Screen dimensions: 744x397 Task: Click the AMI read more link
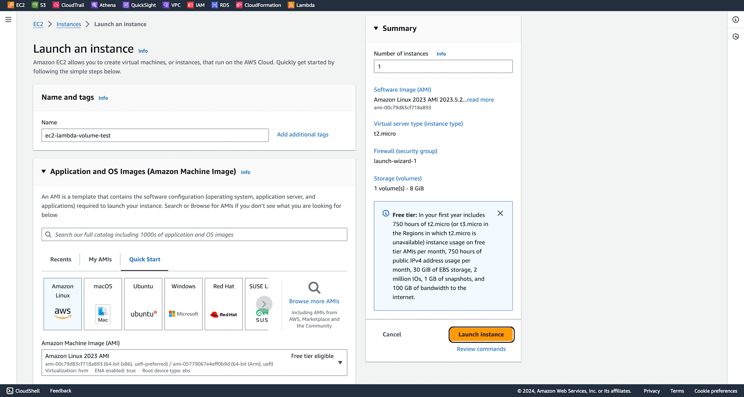tap(481, 100)
